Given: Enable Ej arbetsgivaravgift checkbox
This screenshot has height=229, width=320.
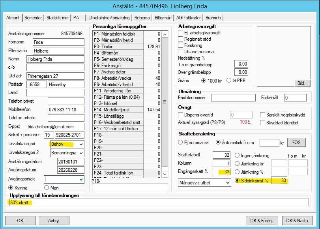Looking at the screenshot, I should point(181,33).
